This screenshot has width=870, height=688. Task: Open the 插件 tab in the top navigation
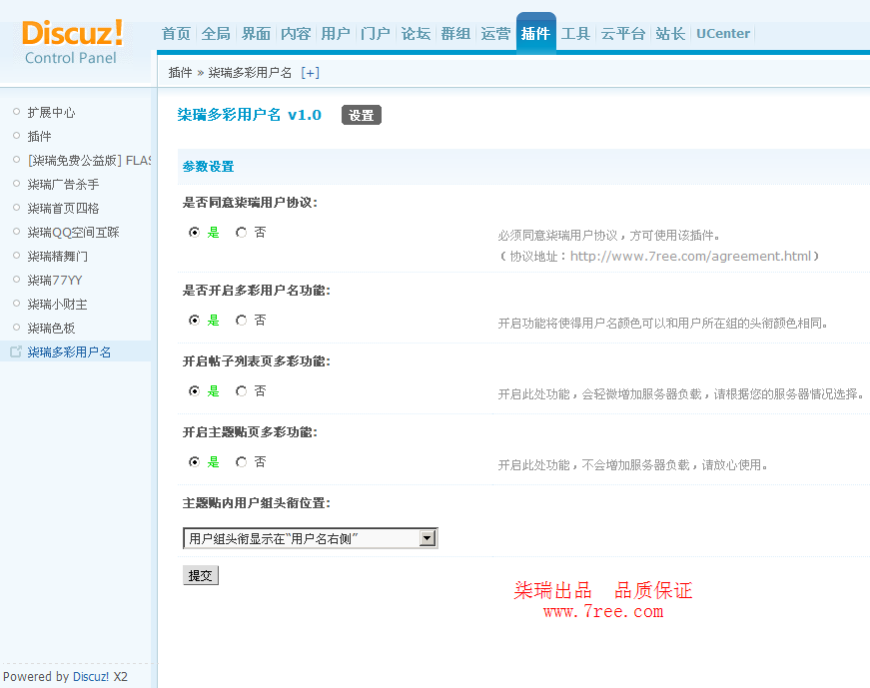[x=536, y=32]
